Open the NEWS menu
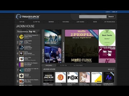Screen dimensions: 129x96 pyautogui.click(x=95, y=22)
